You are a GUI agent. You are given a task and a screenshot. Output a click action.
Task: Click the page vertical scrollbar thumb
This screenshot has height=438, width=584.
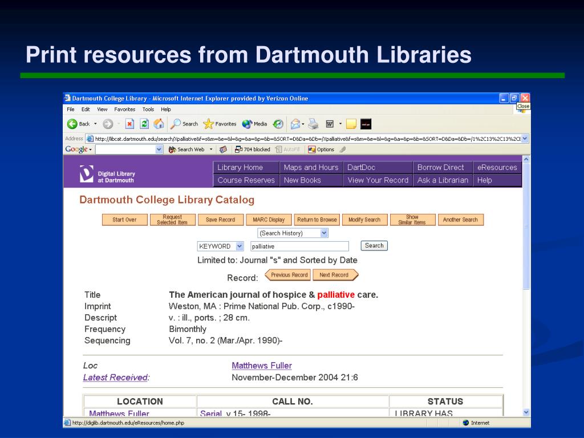526,226
